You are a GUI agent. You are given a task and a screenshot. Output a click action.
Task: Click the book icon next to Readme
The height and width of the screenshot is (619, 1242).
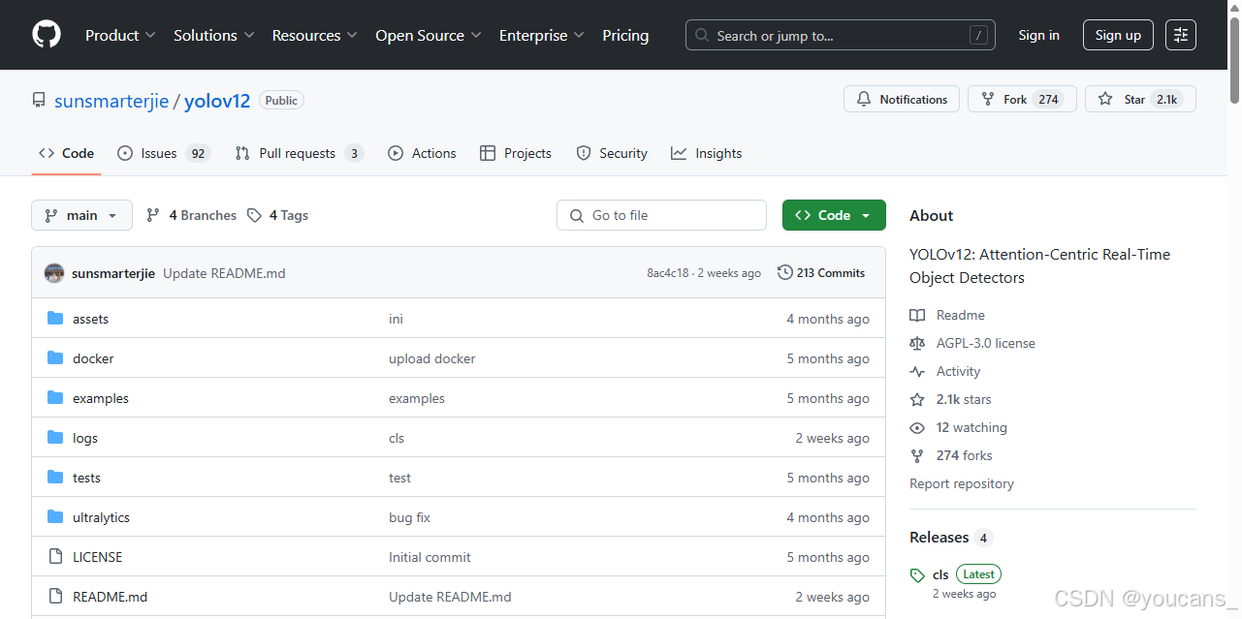click(x=917, y=315)
